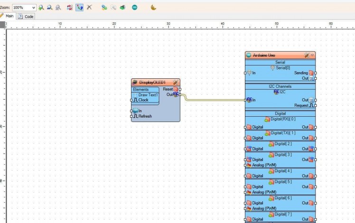
Task: Click the Serial[0] Sending output pin
Action: [x=315, y=73]
